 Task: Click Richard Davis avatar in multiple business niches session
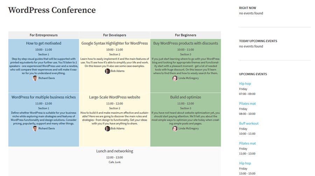coord(35,128)
